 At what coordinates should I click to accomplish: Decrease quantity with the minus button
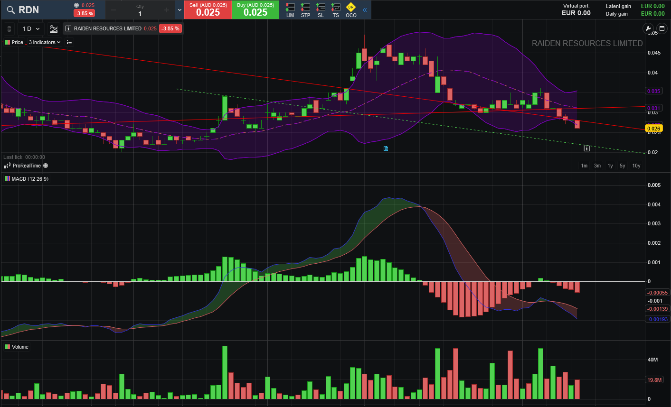pyautogui.click(x=113, y=10)
